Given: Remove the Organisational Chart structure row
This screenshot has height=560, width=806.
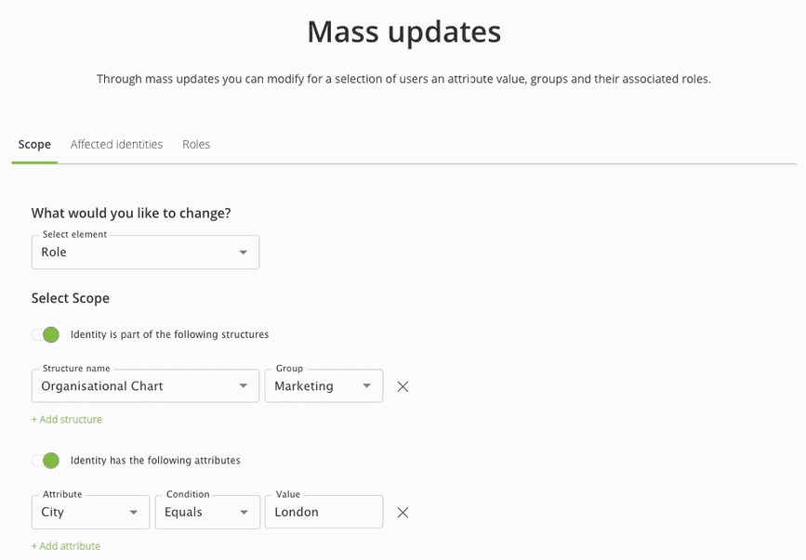Looking at the screenshot, I should (x=403, y=386).
